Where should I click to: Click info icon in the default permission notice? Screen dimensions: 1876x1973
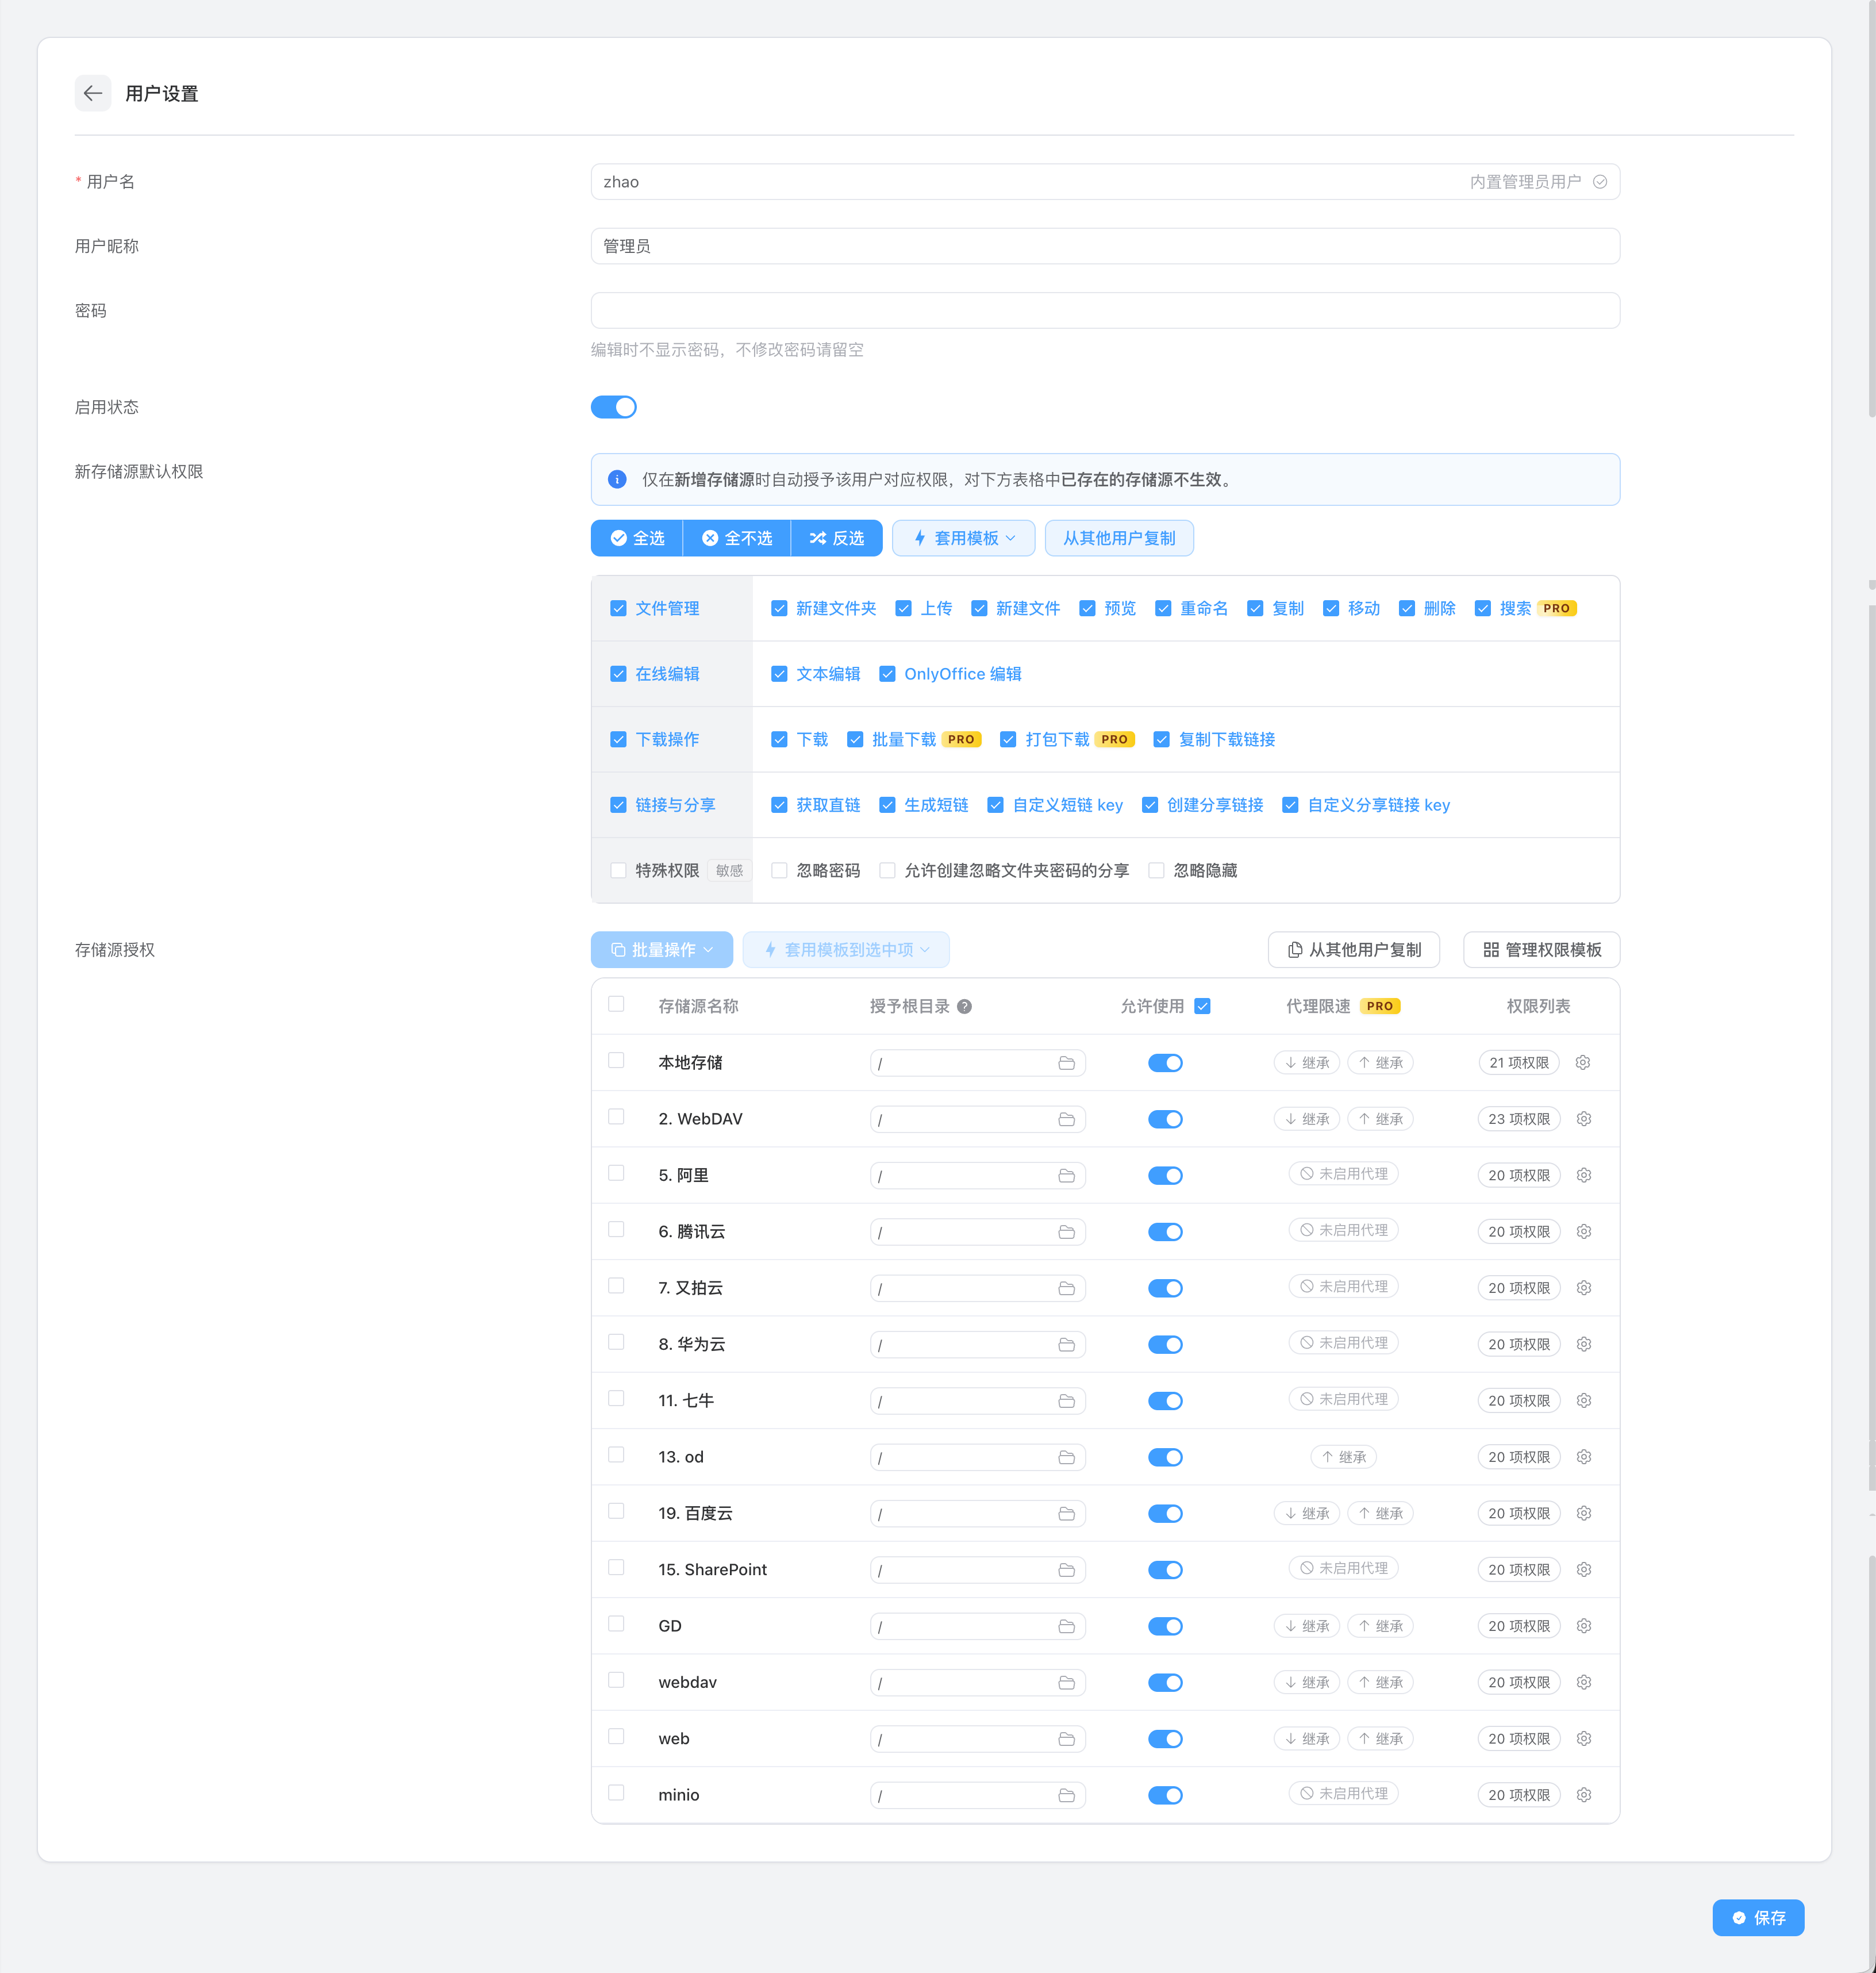pos(617,479)
